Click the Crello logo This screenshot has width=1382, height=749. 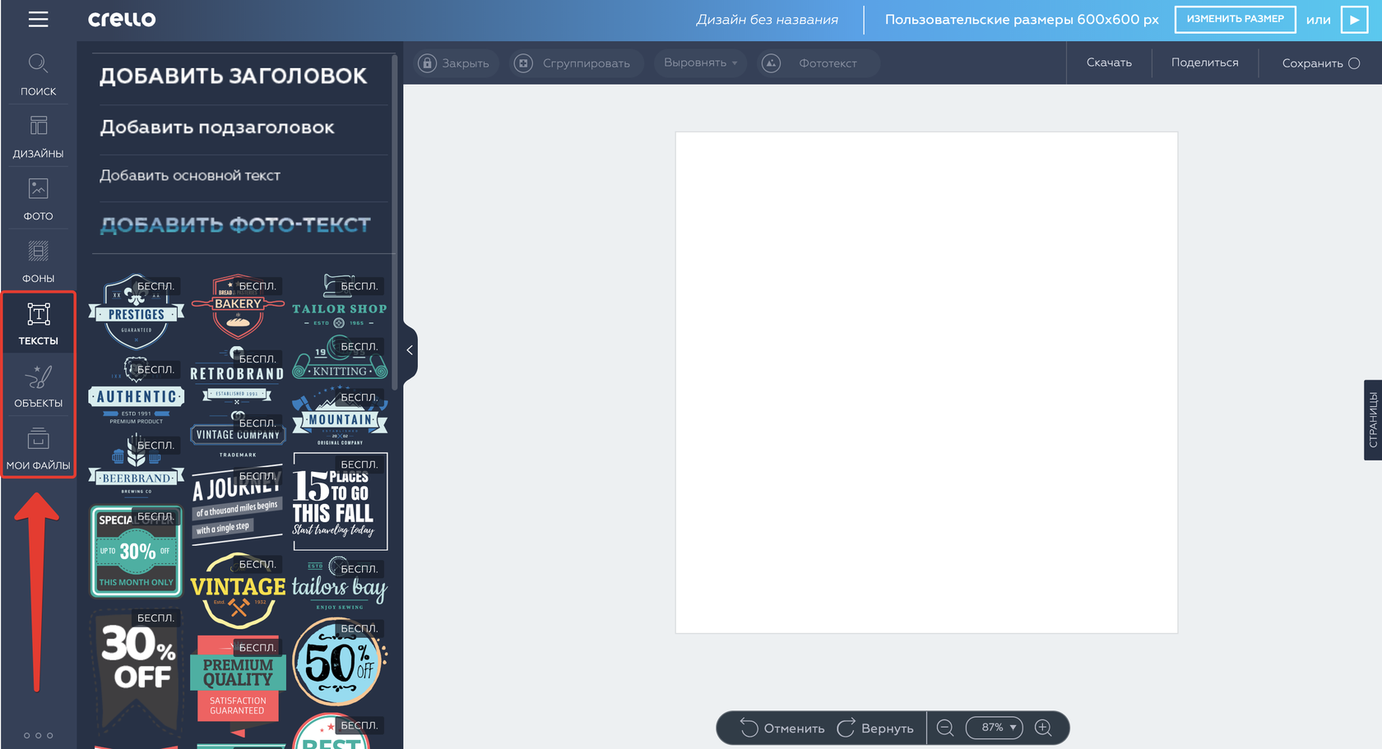(122, 19)
